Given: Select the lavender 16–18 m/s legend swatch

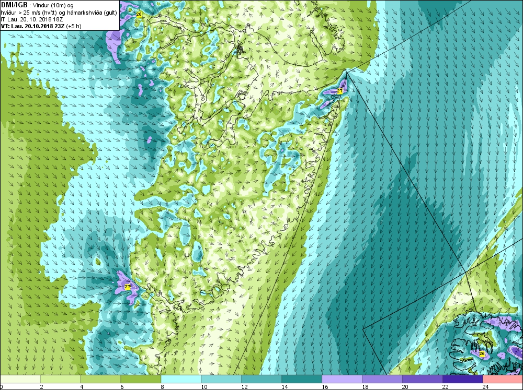Looking at the screenshot, I should (x=342, y=380).
